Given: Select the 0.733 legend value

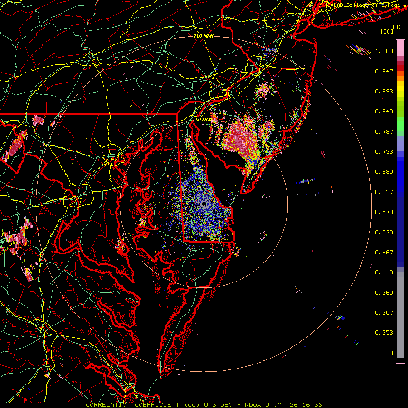Looking at the screenshot, I should (384, 152).
